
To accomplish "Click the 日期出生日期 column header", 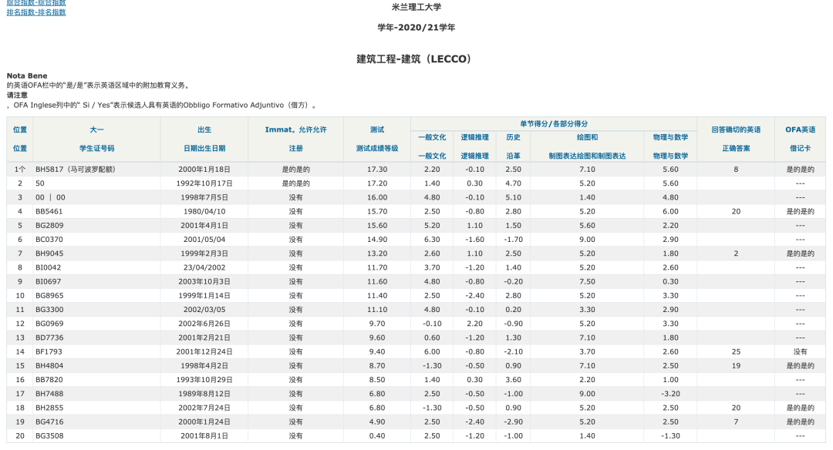I will click(204, 149).
